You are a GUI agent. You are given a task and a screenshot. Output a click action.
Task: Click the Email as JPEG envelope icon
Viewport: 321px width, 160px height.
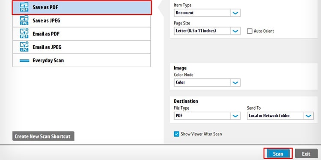[x=24, y=47]
